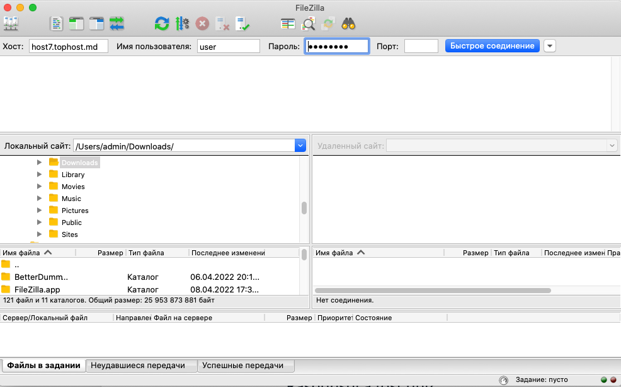Open the Site Manager icon
This screenshot has height=387, width=621.
pos(11,24)
